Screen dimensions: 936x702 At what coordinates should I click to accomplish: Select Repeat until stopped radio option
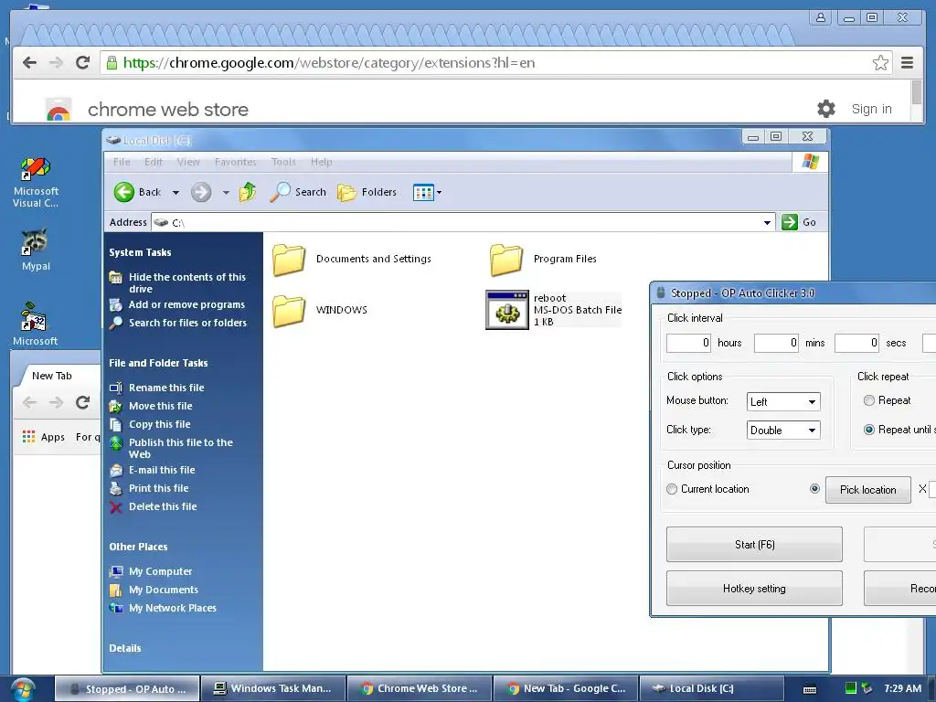869,430
